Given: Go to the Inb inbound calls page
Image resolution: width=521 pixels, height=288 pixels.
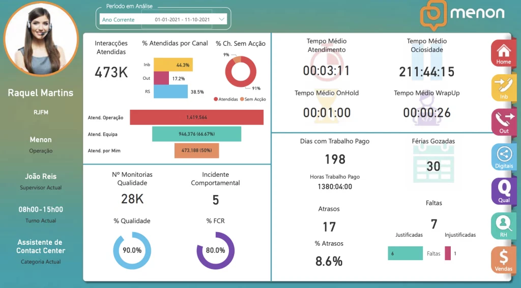Looking at the screenshot, I should (503, 87).
